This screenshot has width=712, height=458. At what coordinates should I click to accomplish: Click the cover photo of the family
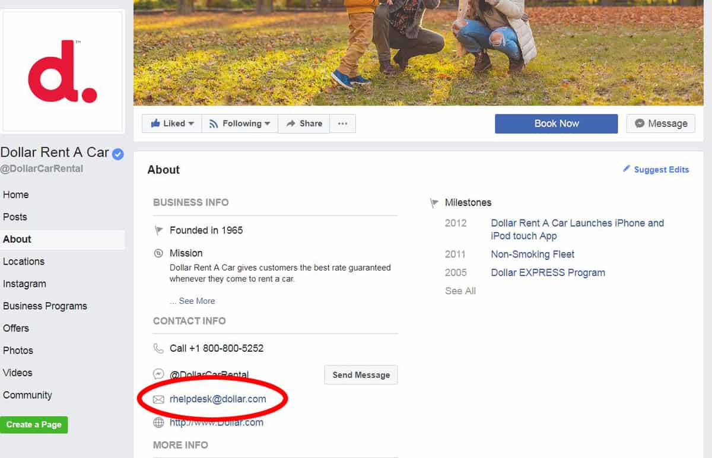(418, 52)
